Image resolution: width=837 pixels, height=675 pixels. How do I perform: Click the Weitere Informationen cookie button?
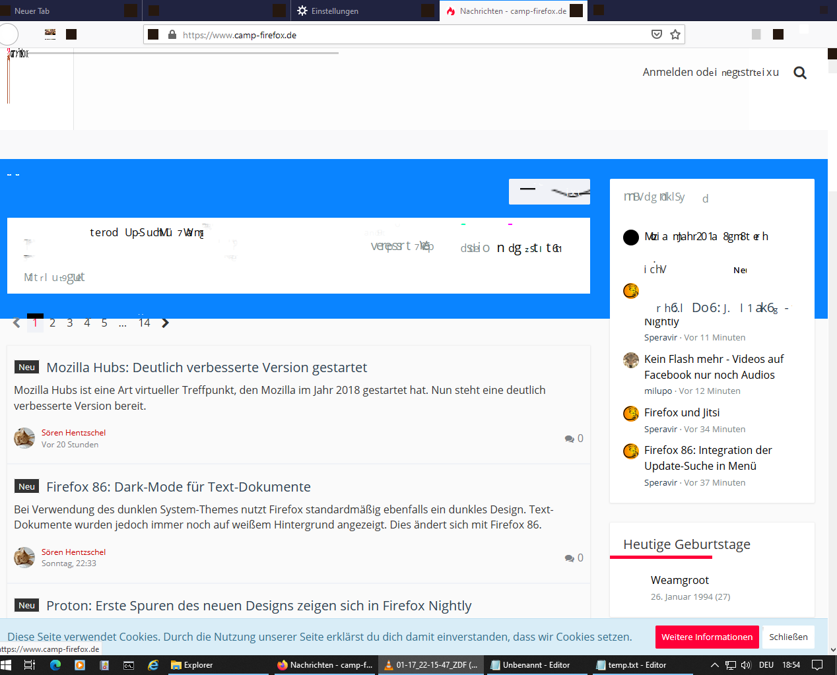(707, 637)
